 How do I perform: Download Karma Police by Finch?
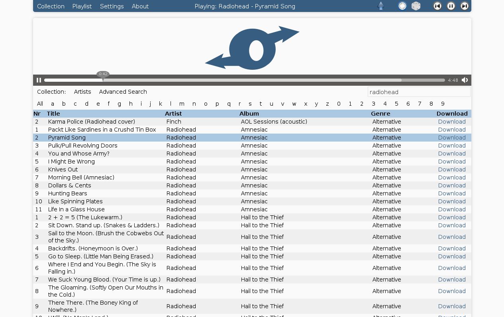tap(451, 122)
